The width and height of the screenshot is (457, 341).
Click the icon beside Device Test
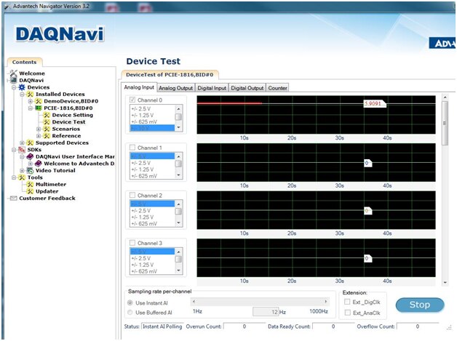pos(47,122)
